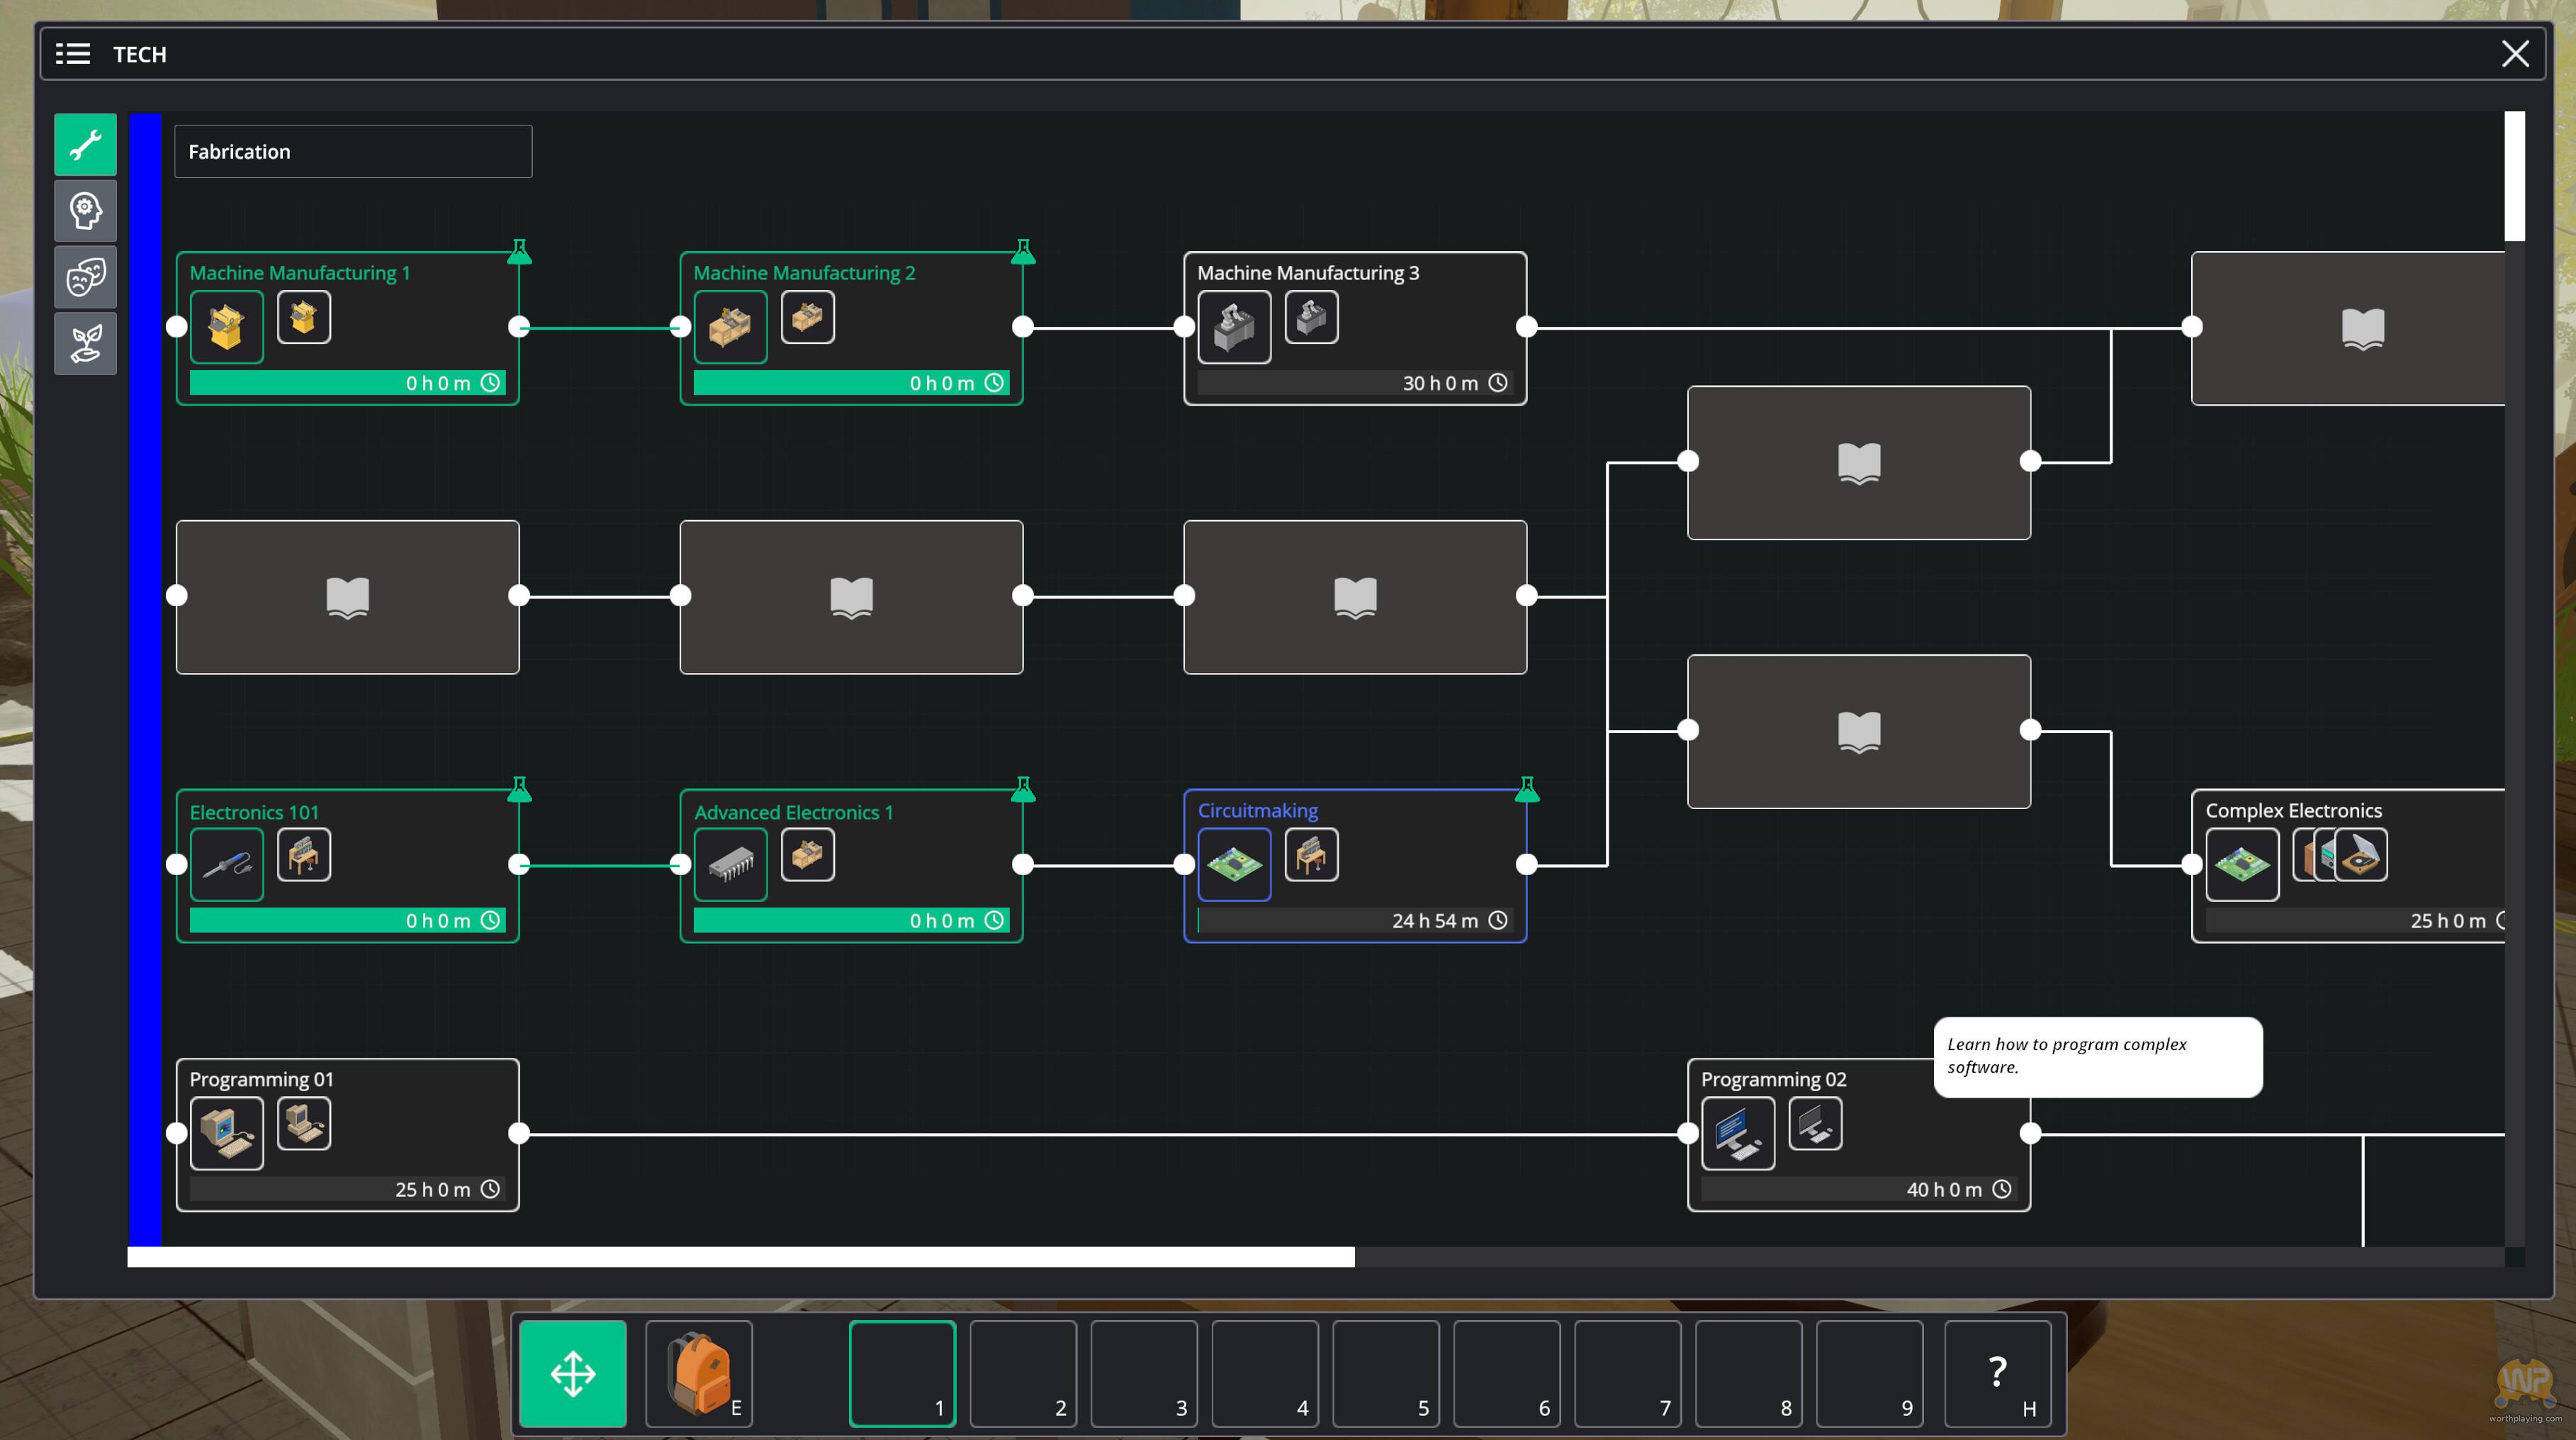Open the wrench fabrication category tab

tap(85, 144)
